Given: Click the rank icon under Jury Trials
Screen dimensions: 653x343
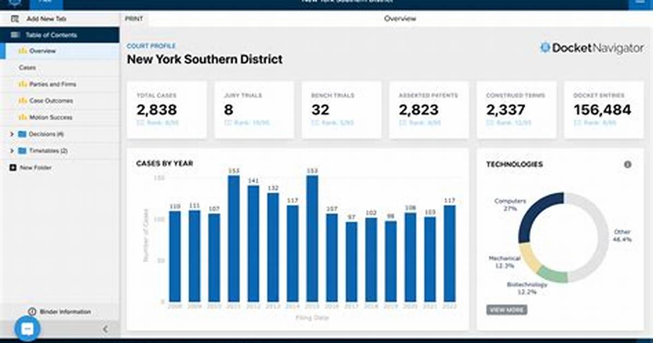Looking at the screenshot, I should [x=228, y=123].
